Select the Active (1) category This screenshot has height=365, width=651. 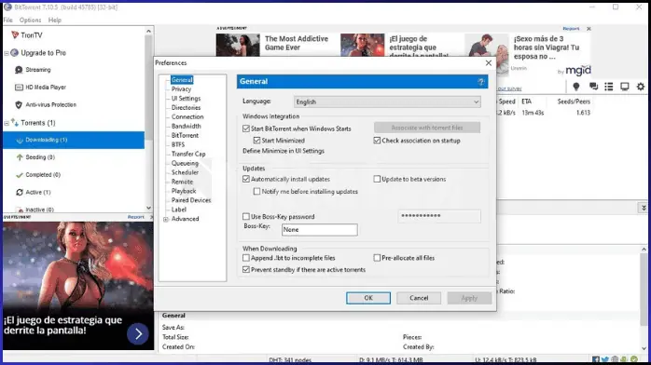[33, 192]
